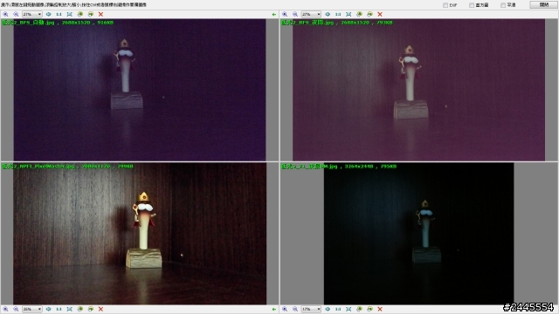This screenshot has height=314, width=559.
Task: Set the bottom-right pane to 1:1 actual size
Action: click(x=338, y=309)
